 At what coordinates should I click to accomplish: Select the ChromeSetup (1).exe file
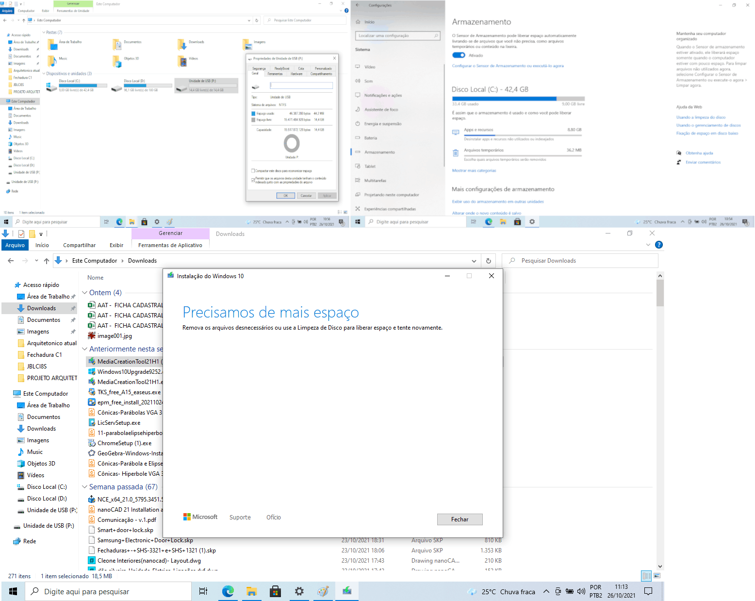click(x=124, y=443)
